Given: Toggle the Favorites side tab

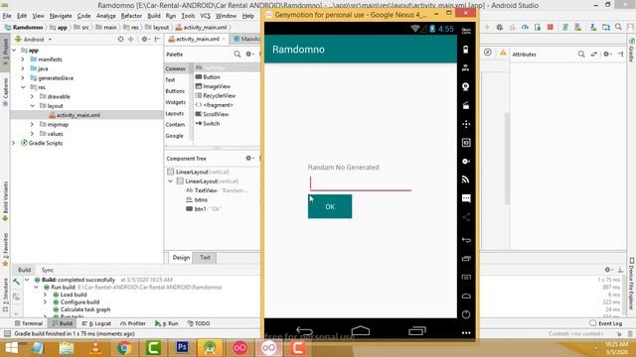Looking at the screenshot, I should (5, 249).
